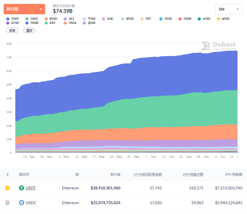This screenshot has width=247, height=214.
Task: Toggle BUSD series in legend
Action: 51,19
